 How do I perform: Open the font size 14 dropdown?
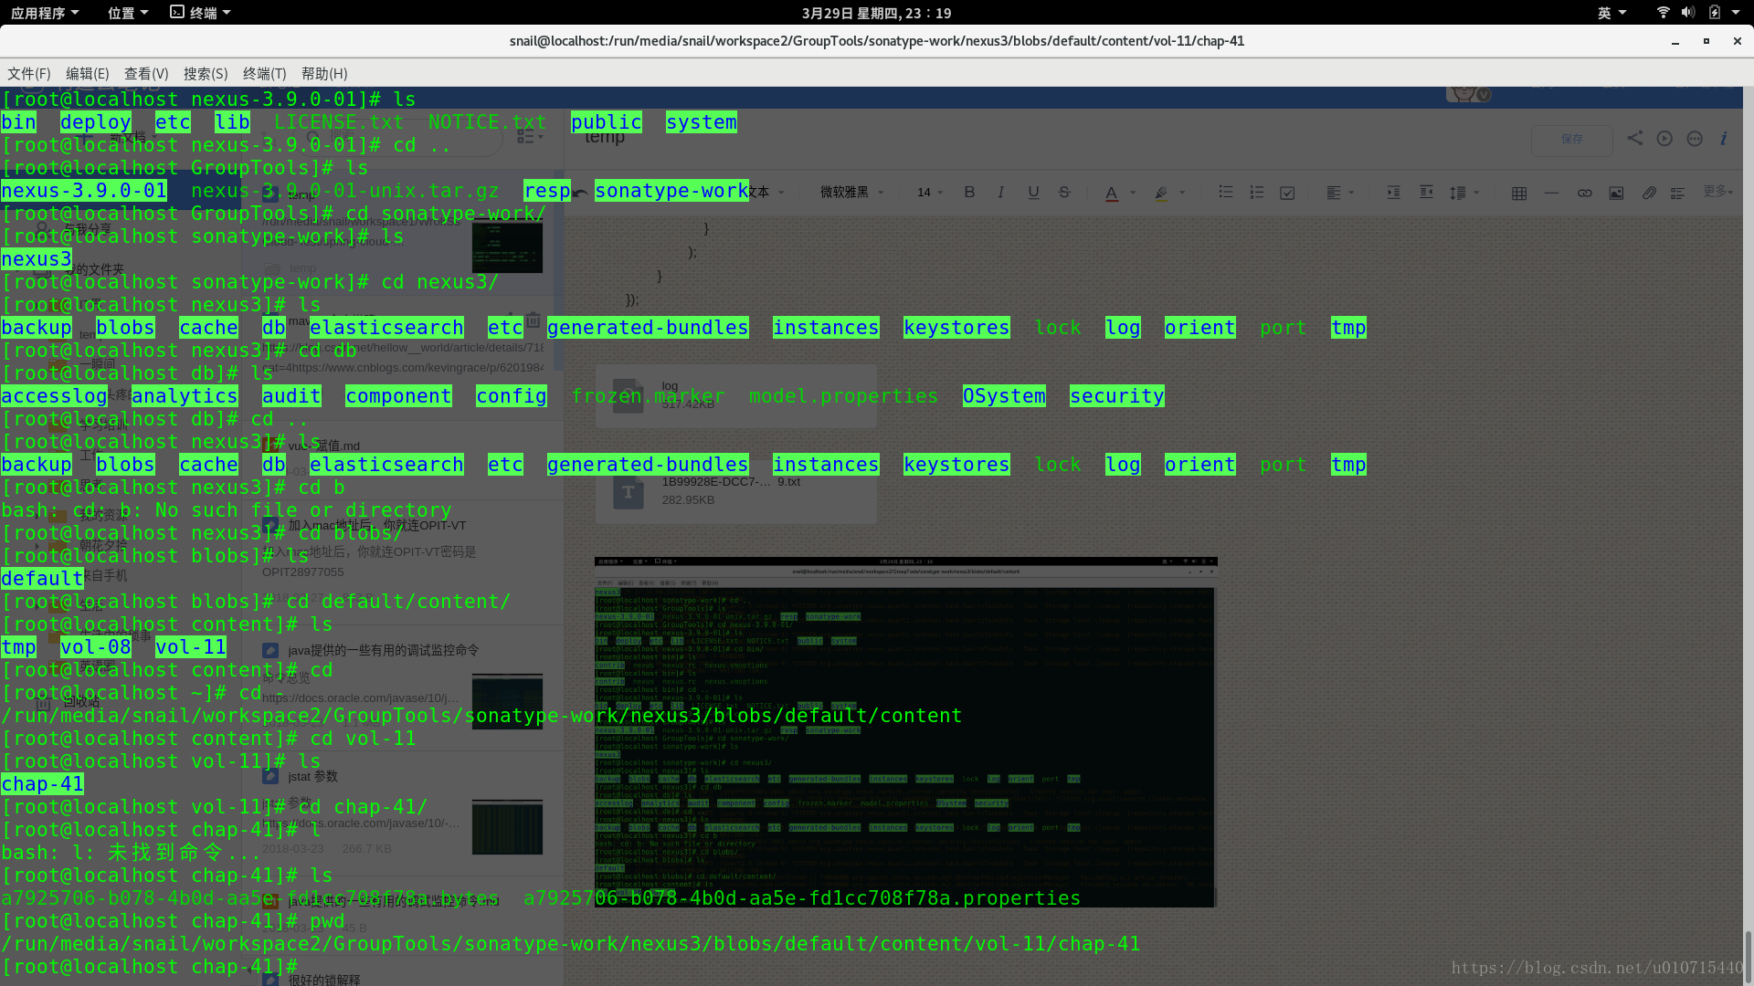pyautogui.click(x=930, y=192)
